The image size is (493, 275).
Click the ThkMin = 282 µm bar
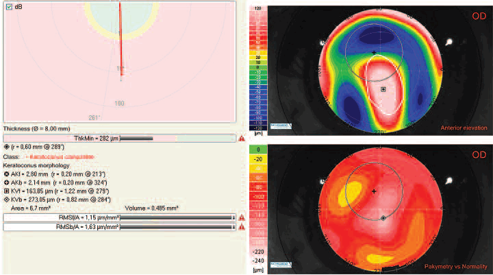(119, 139)
